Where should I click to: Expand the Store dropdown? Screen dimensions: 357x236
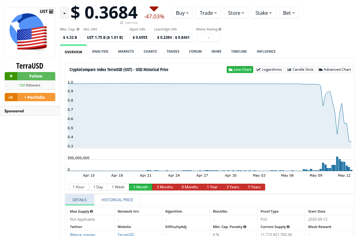tap(236, 13)
